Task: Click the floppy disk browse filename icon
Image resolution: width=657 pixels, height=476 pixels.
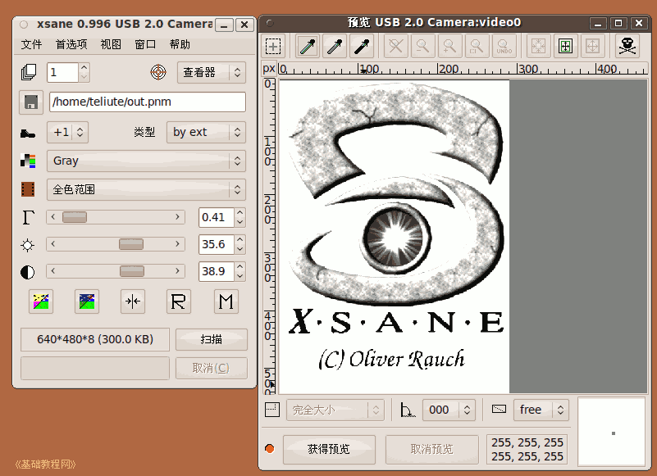Action: click(x=31, y=102)
